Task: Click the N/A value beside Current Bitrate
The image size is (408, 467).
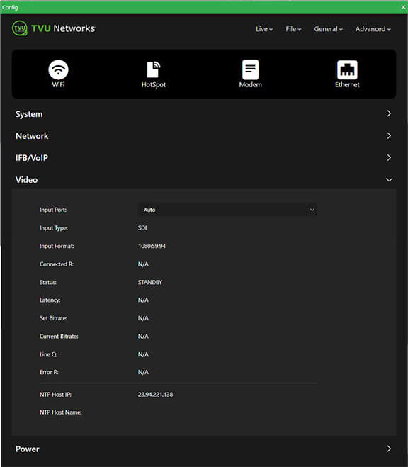Action: tap(143, 337)
